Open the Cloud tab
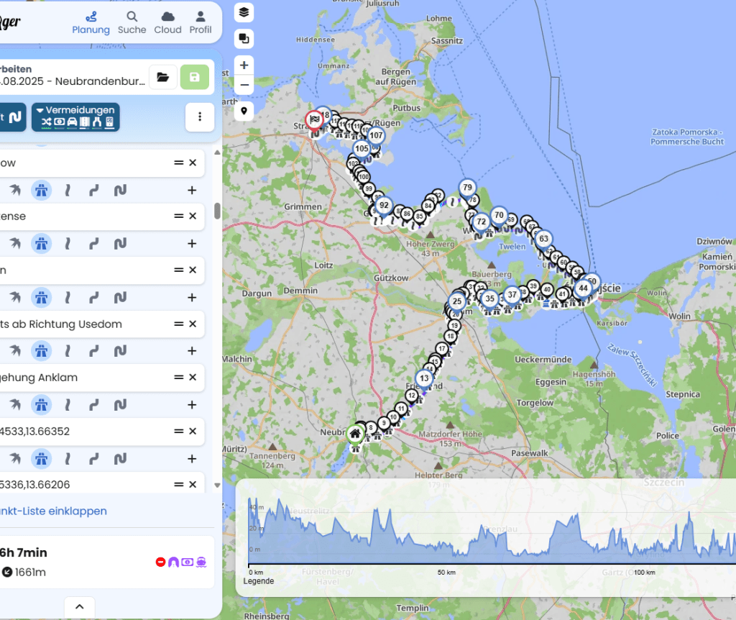The image size is (736, 620). pyautogui.click(x=167, y=22)
